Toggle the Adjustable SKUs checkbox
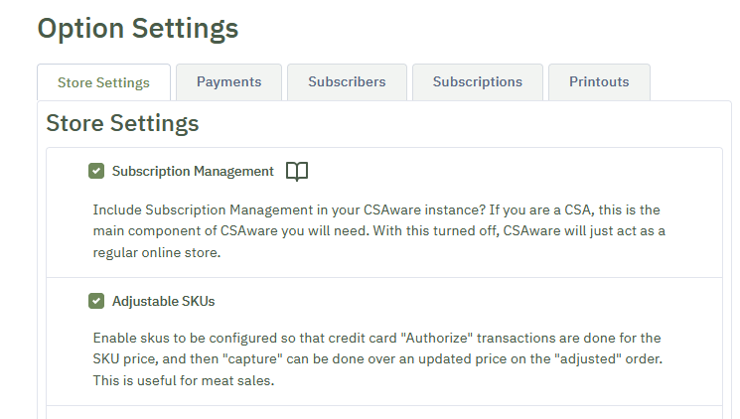The width and height of the screenshot is (740, 419). (x=96, y=301)
